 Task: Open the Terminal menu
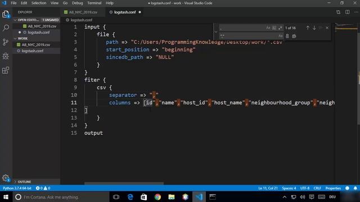(94, 3)
